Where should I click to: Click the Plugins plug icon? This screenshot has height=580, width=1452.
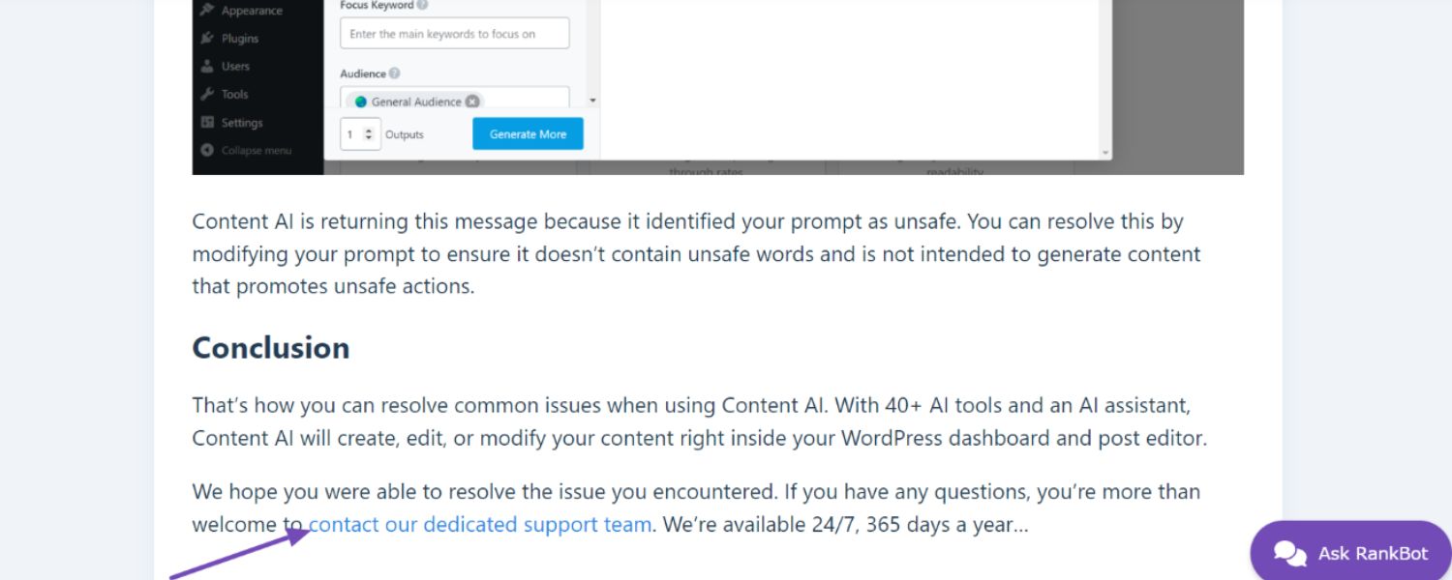pos(207,39)
